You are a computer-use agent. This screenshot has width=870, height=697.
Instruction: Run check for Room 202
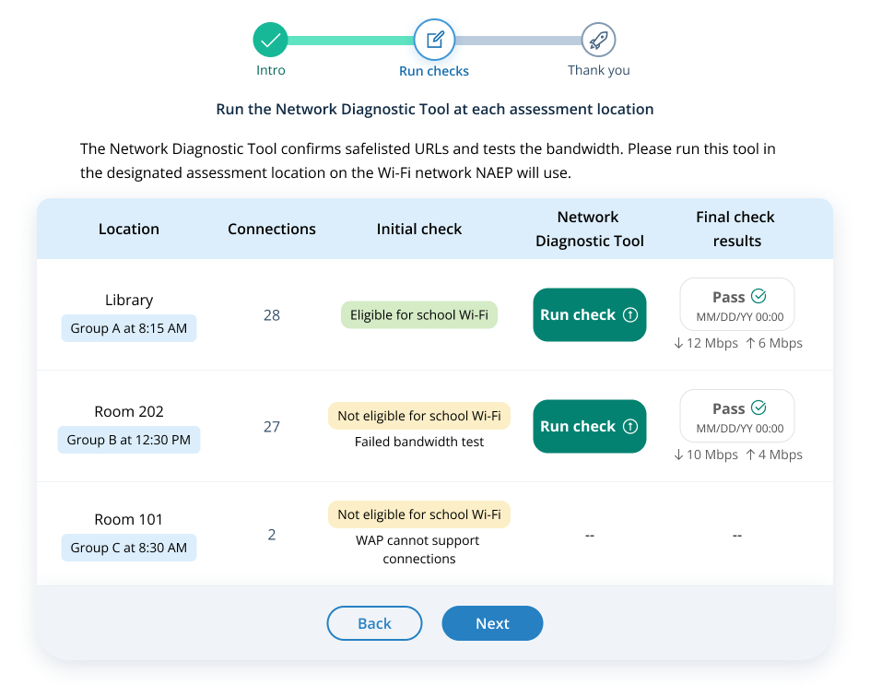[589, 427]
